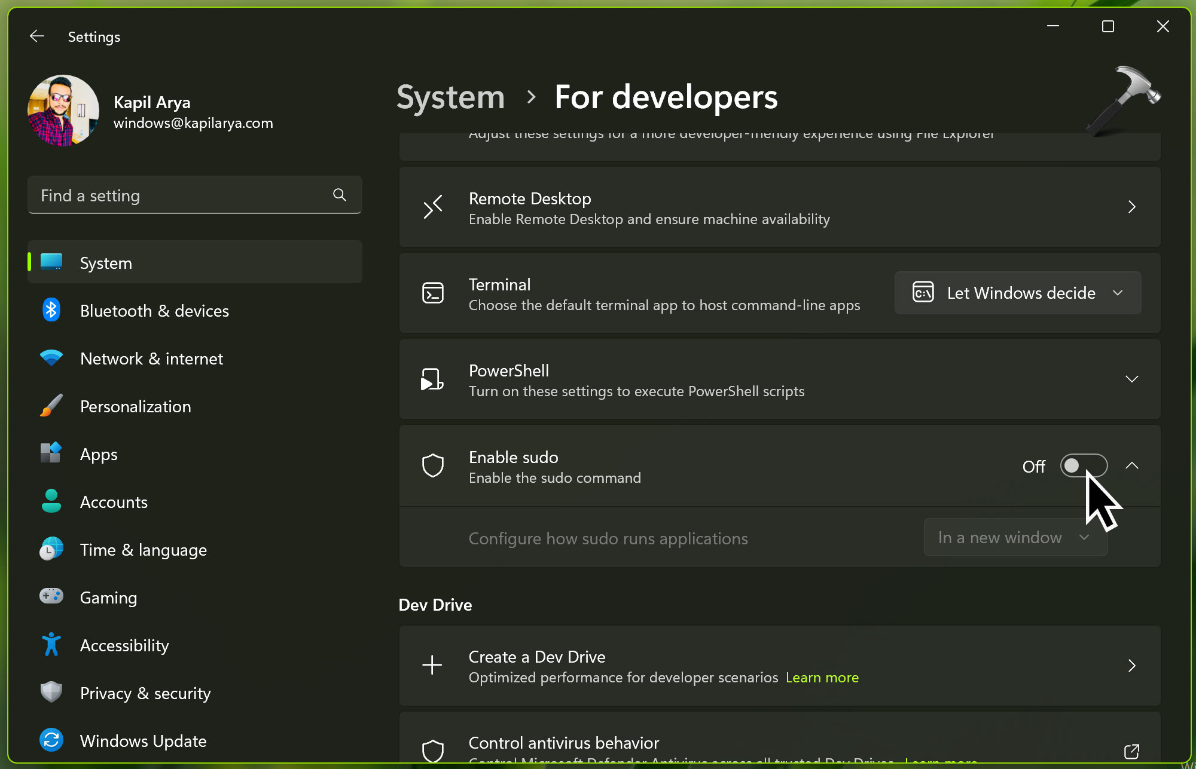Open the 'In a new window' dropdown
This screenshot has height=769, width=1196.
[x=1015, y=538]
